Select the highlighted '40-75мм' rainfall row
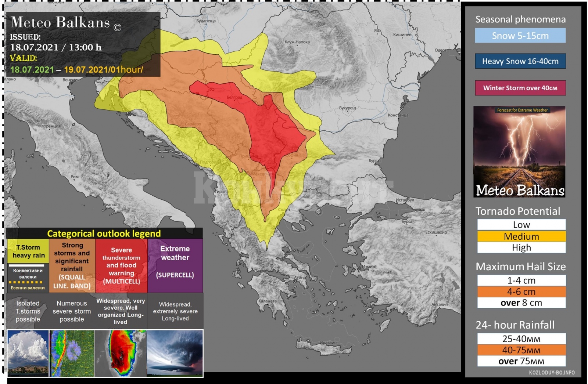Viewport: 588px width, 384px height. pos(521,350)
